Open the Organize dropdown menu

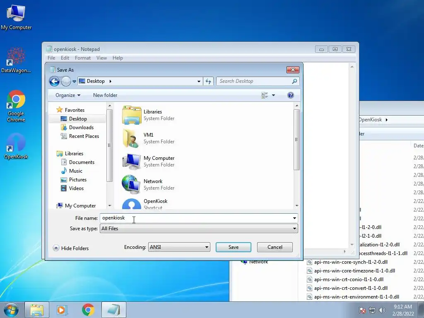68,95
